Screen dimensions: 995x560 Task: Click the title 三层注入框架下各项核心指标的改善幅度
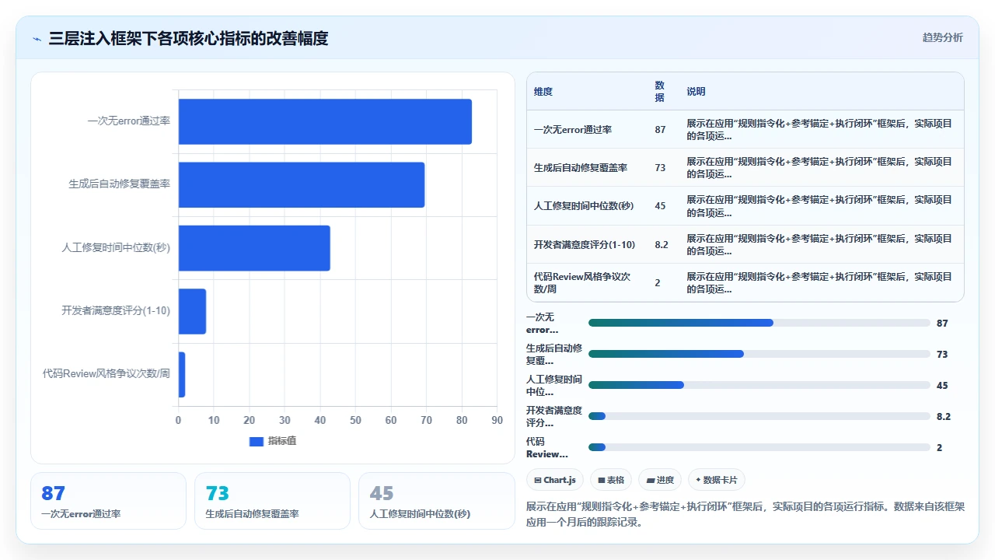coord(188,38)
